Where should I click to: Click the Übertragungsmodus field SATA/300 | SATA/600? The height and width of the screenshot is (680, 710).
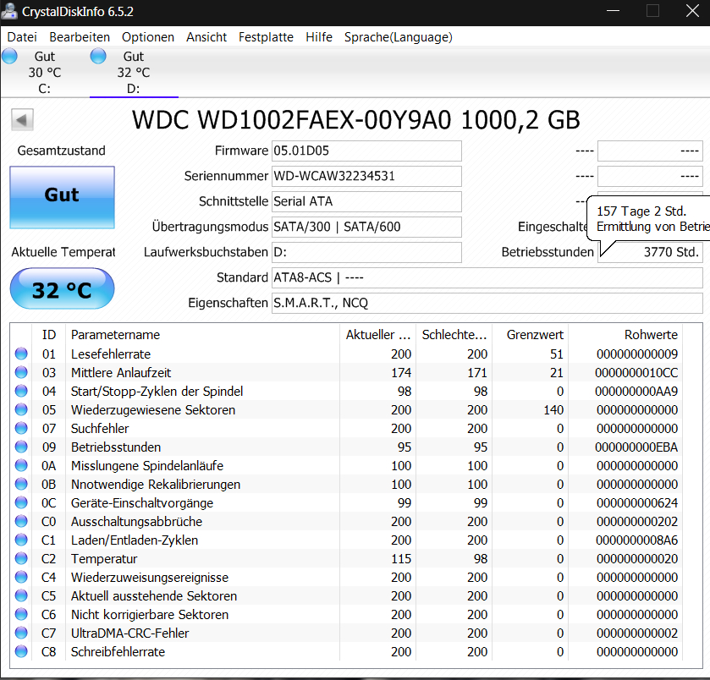coord(366,227)
